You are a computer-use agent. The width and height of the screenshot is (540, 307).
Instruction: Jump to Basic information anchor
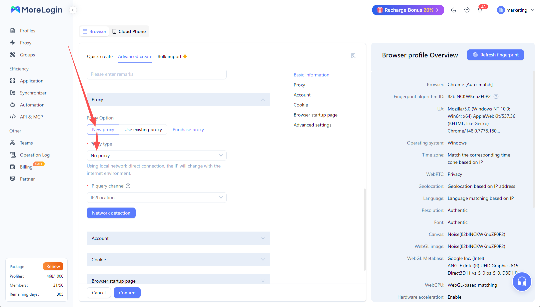pos(311,75)
